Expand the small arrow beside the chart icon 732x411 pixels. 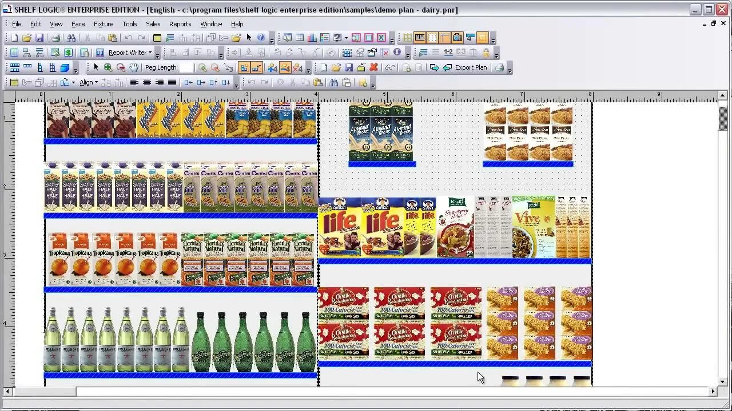point(345,38)
